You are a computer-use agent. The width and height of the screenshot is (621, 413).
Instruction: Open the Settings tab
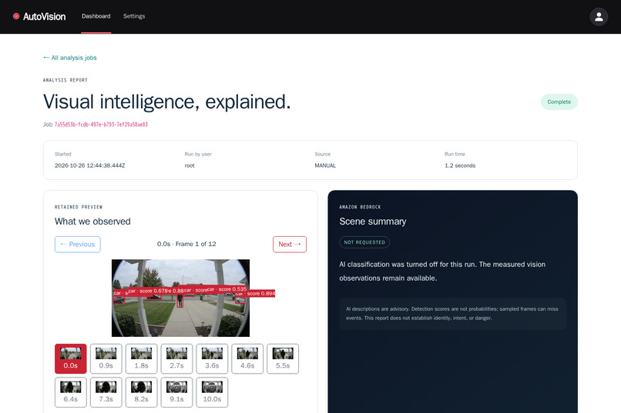(134, 16)
